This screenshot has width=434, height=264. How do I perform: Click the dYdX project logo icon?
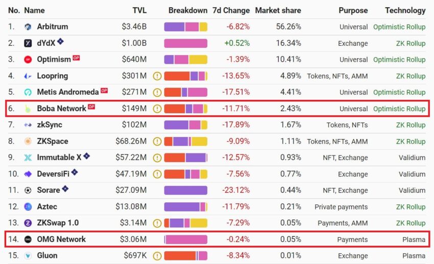click(x=28, y=43)
